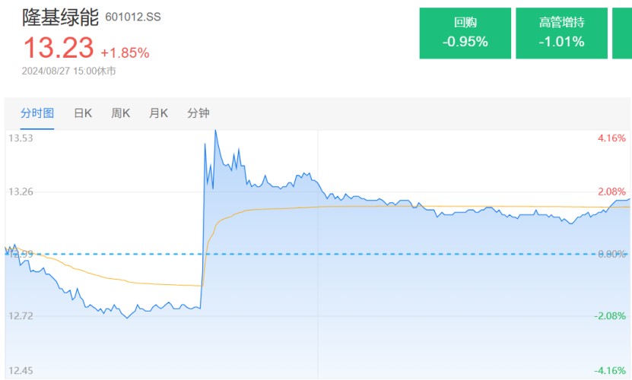
Task: Click the red 4.16% axis label
Action: pos(611,138)
